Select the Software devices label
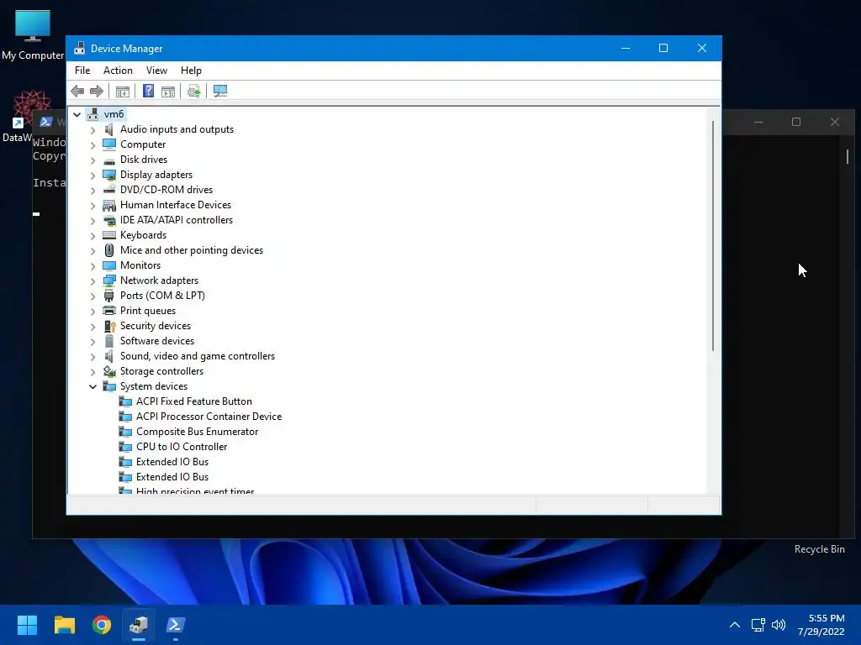The height and width of the screenshot is (645, 861). pyautogui.click(x=157, y=341)
